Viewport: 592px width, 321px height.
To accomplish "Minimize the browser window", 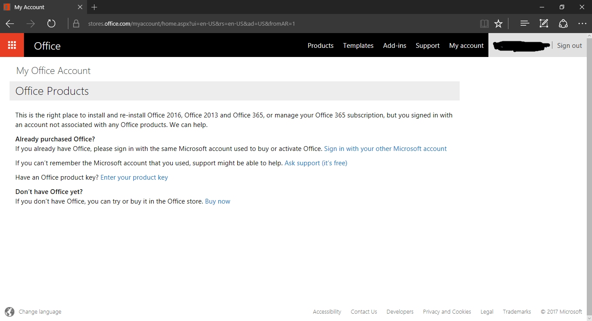I will pyautogui.click(x=542, y=7).
